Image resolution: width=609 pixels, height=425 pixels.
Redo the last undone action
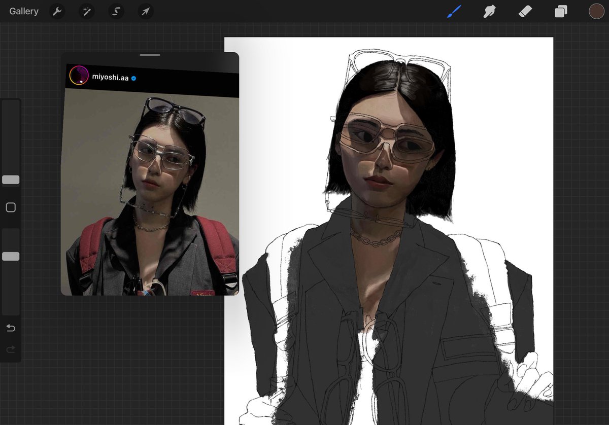11,349
